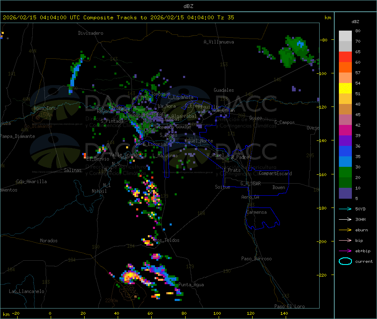Image resolution: width=377 pixels, height=319 pixels.
Task: Click the -80 km vertical axis tick
Action: tap(323, 40)
